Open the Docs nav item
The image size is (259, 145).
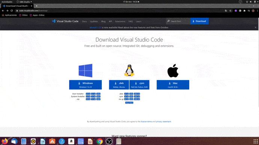[x=84, y=21]
